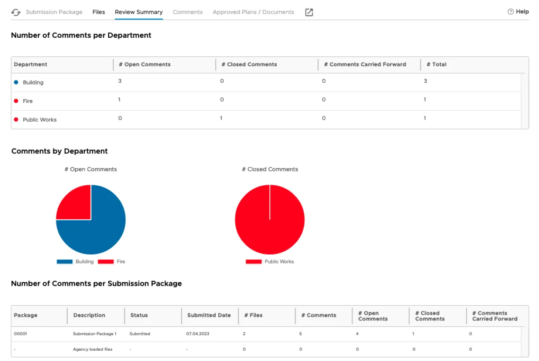Screen dimensions: 539x361
Task: Select the closed comments Public Works pie
Action: (x=269, y=219)
